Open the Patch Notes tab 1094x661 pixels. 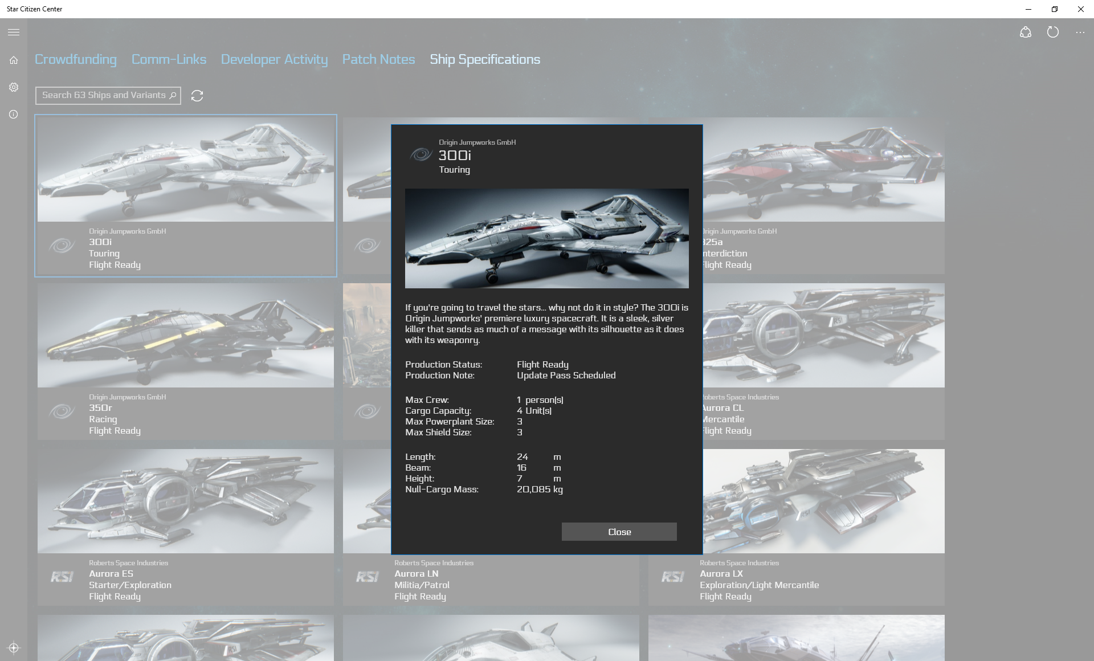tap(379, 59)
